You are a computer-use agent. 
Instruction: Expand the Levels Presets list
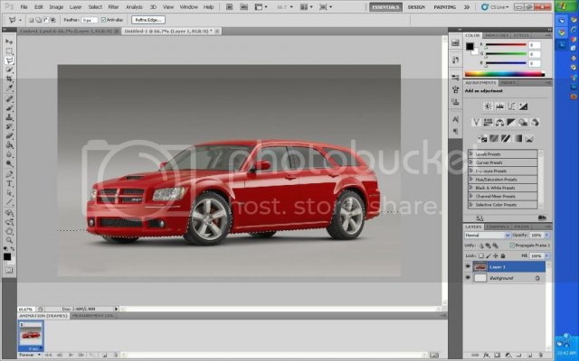[x=470, y=154]
